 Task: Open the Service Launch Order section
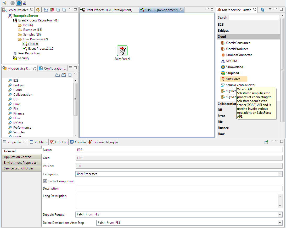(x=19, y=168)
